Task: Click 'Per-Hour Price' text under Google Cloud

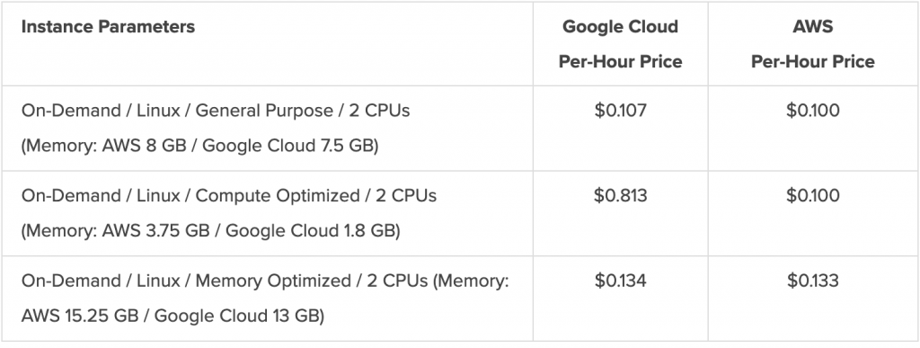Action: [x=620, y=62]
